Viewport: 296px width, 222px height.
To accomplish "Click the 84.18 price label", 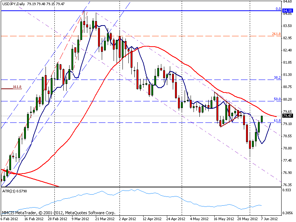I will [x=287, y=11].
